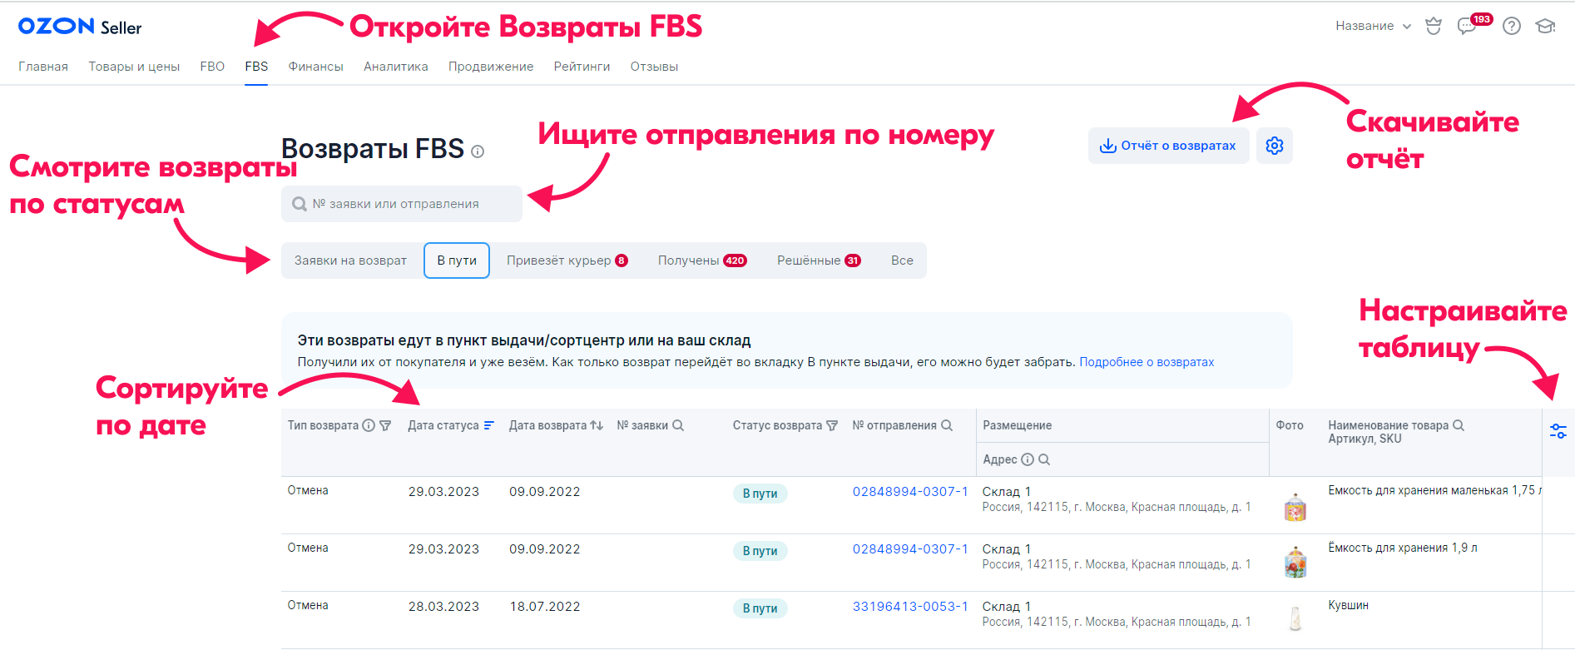Open photo thumbnail of Ёмкость для хранения 1,9 л
Viewport: 1575px width, 650px height.
coord(1295,563)
